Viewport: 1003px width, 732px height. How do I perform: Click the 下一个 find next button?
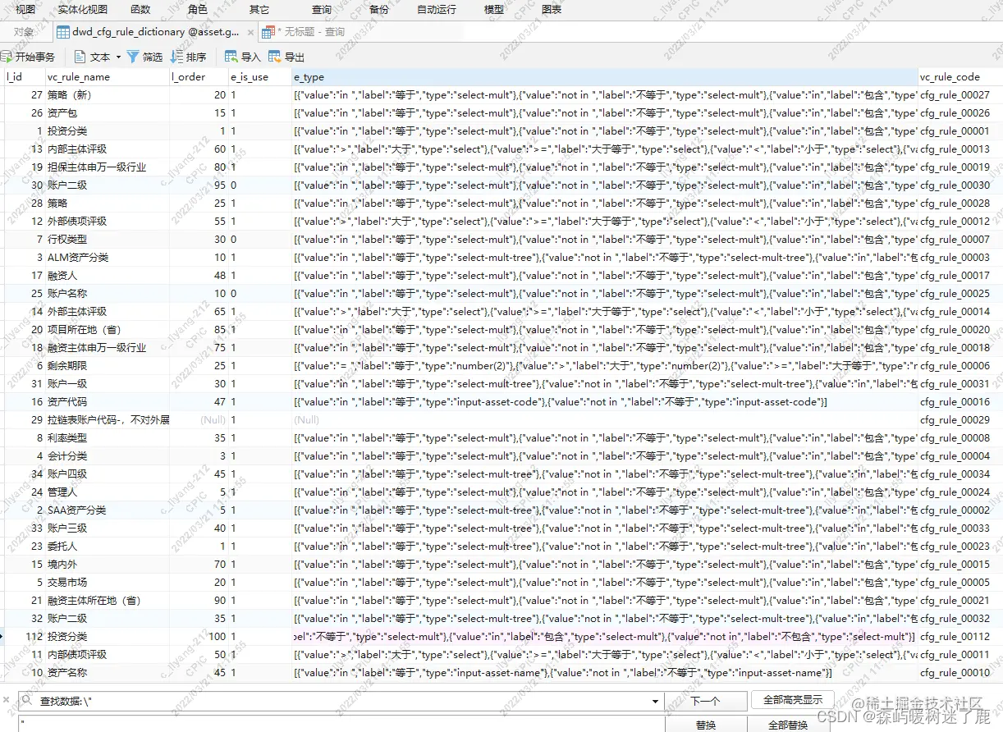coord(705,701)
